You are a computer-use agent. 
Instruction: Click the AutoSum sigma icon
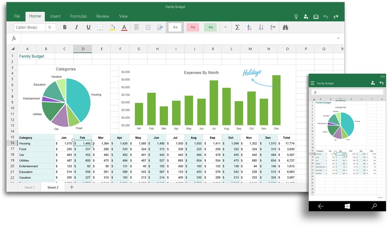237,28
